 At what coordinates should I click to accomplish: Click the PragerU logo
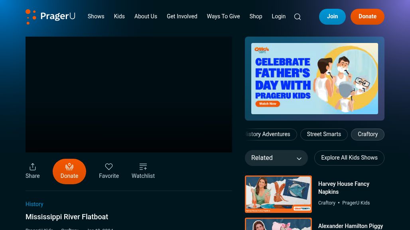[51, 16]
